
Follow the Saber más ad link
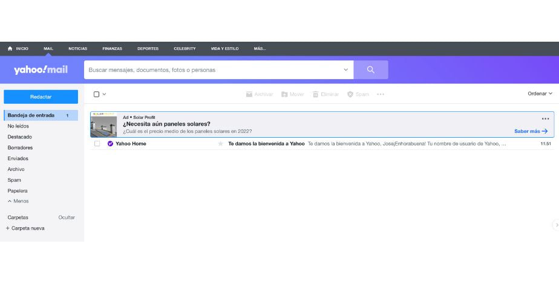(531, 131)
